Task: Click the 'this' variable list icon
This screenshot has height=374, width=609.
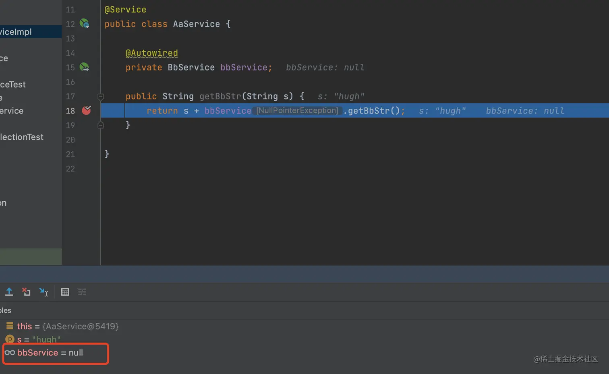Action: pyautogui.click(x=10, y=326)
